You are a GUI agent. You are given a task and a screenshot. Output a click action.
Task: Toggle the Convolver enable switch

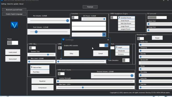click(x=75, y=18)
